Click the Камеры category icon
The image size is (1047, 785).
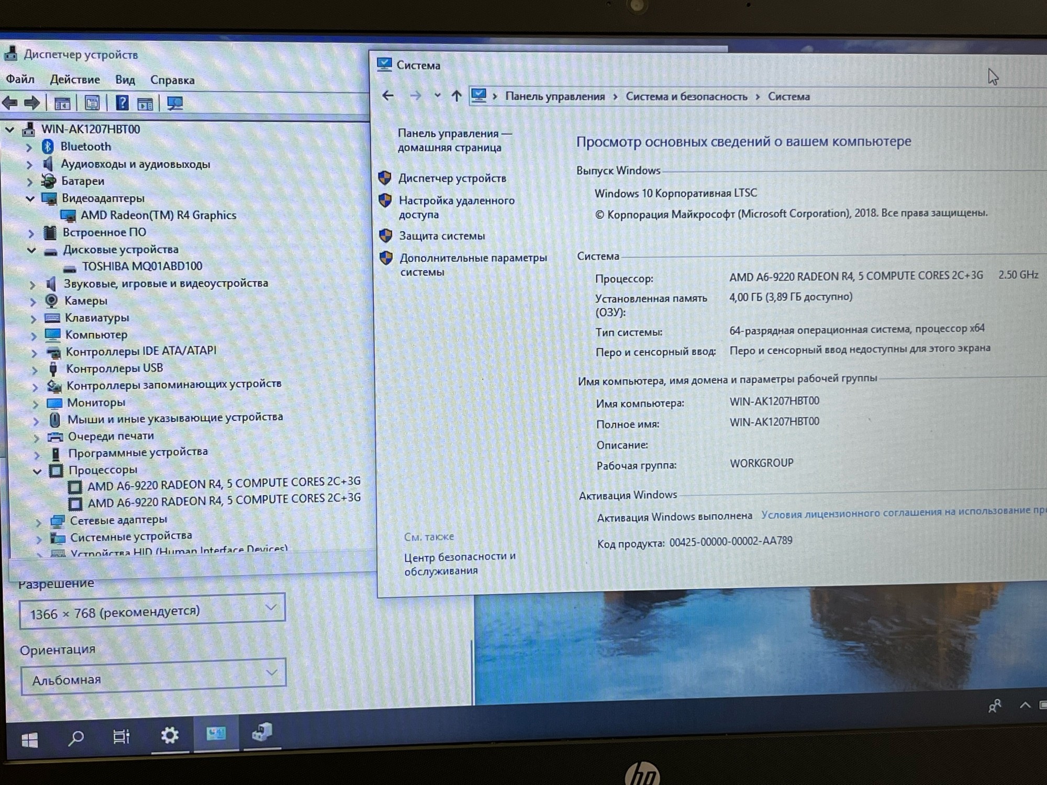(x=51, y=300)
